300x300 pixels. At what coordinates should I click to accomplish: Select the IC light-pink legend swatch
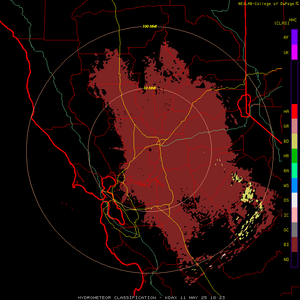294,215
